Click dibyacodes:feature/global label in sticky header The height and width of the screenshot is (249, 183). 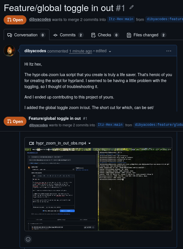(x=158, y=125)
